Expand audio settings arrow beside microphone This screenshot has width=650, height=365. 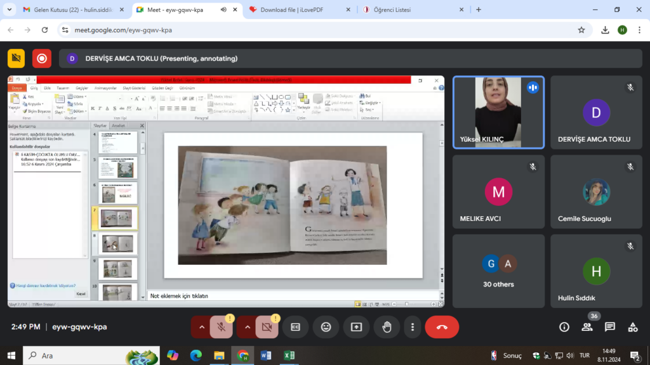point(202,327)
